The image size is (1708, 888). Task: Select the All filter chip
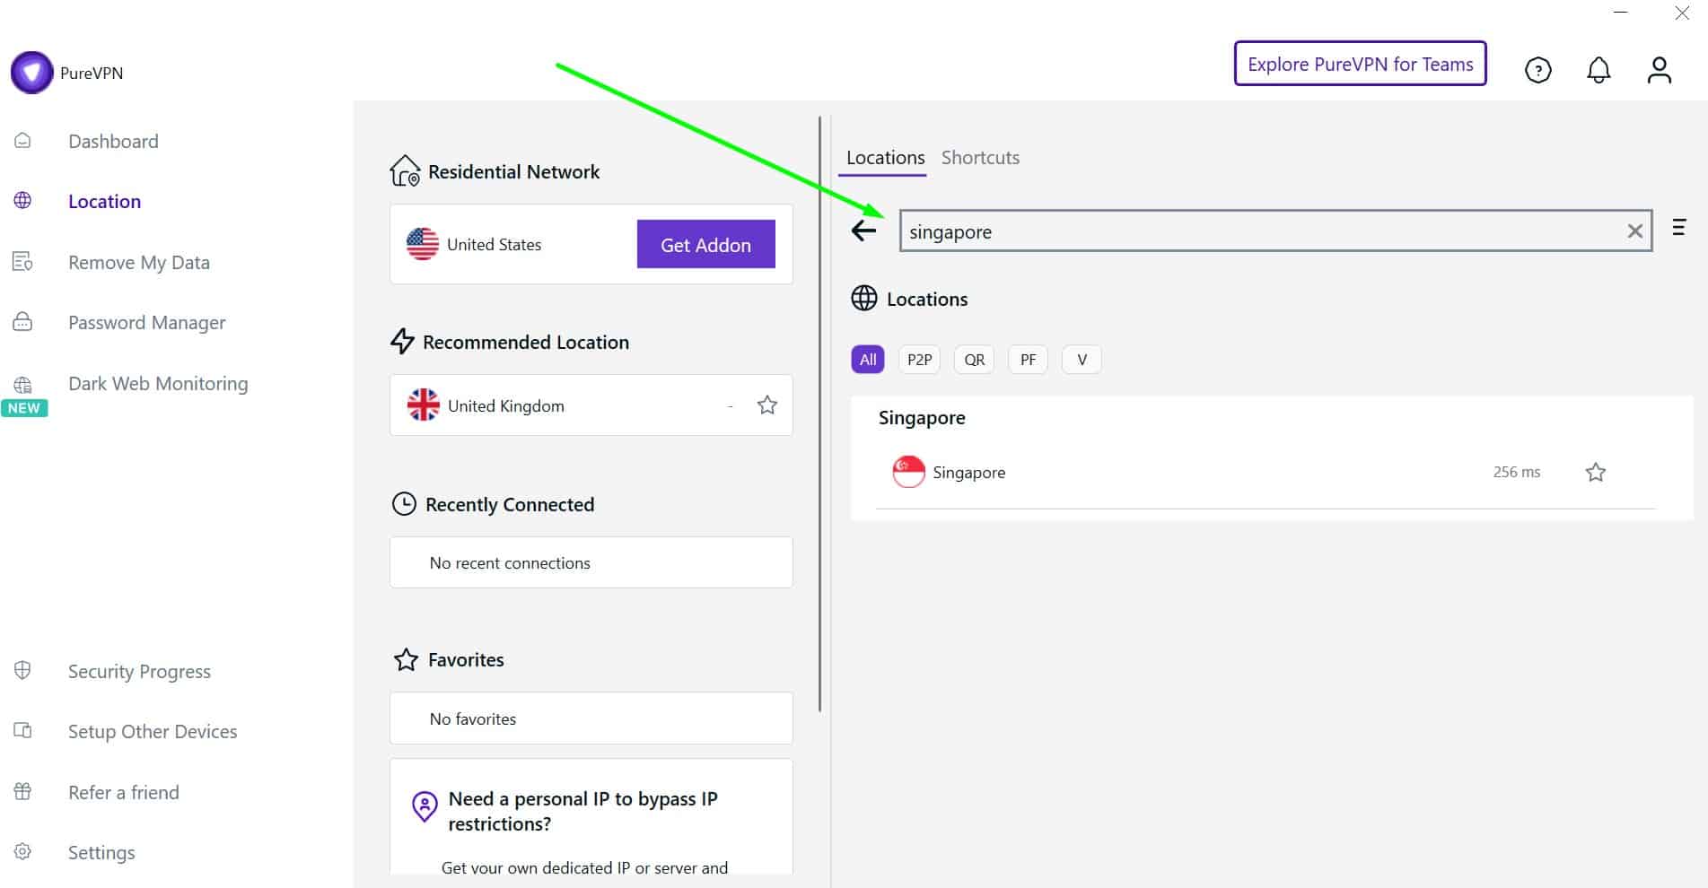coord(867,360)
